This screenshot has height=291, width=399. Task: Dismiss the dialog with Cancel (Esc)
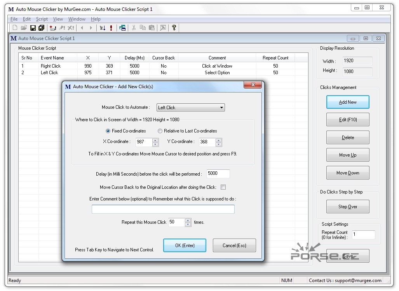point(234,246)
